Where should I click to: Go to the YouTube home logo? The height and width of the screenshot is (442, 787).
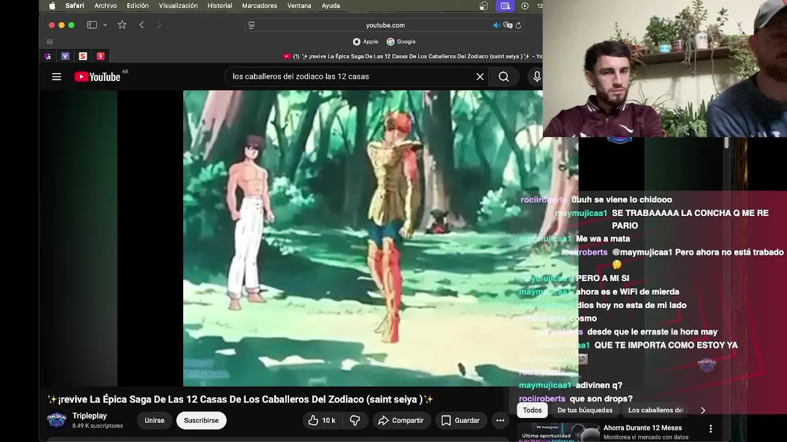click(98, 77)
